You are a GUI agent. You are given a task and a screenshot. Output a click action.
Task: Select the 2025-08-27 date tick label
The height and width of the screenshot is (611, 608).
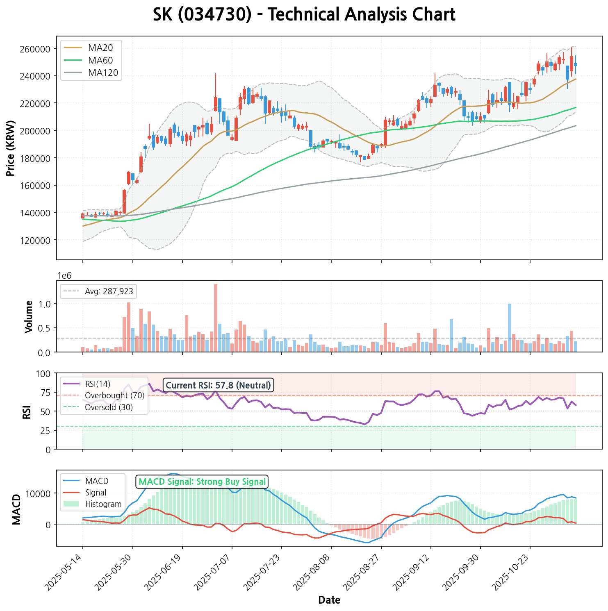point(364,570)
